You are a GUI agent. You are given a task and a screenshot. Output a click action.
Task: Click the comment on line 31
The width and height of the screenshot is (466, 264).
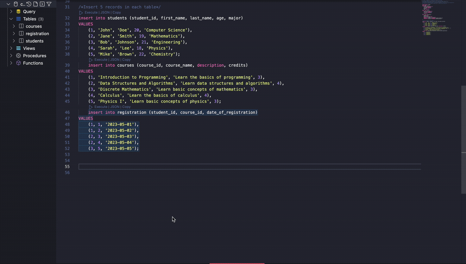(x=120, y=7)
